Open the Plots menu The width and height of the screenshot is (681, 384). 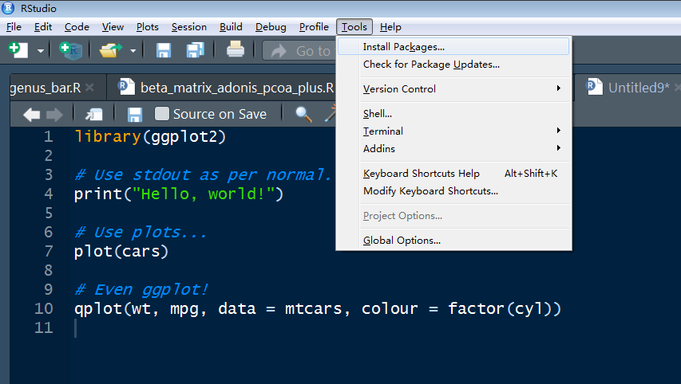tap(147, 27)
